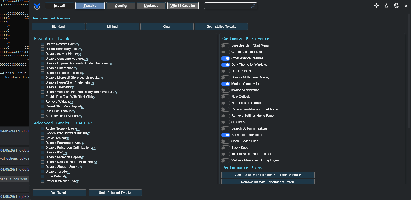Disable the Cross-Device Resume toggle
The height and width of the screenshot is (200, 411).
point(226,58)
